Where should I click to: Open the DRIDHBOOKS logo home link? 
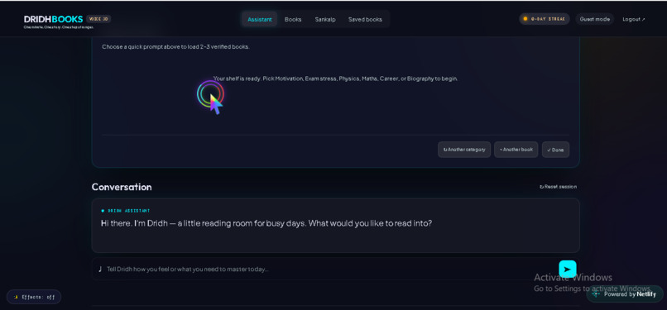[53, 19]
